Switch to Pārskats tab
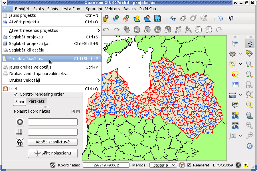257x171 pixels. (37, 101)
